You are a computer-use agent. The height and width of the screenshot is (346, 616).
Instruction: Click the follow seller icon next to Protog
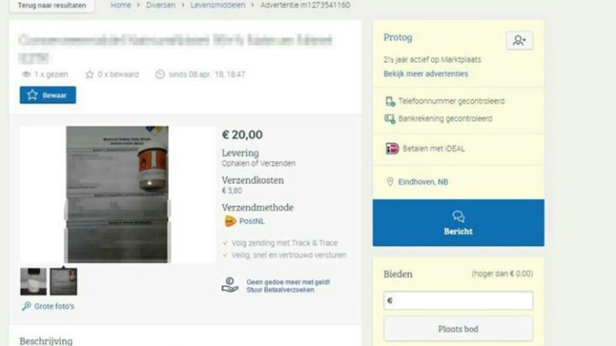[x=519, y=41]
